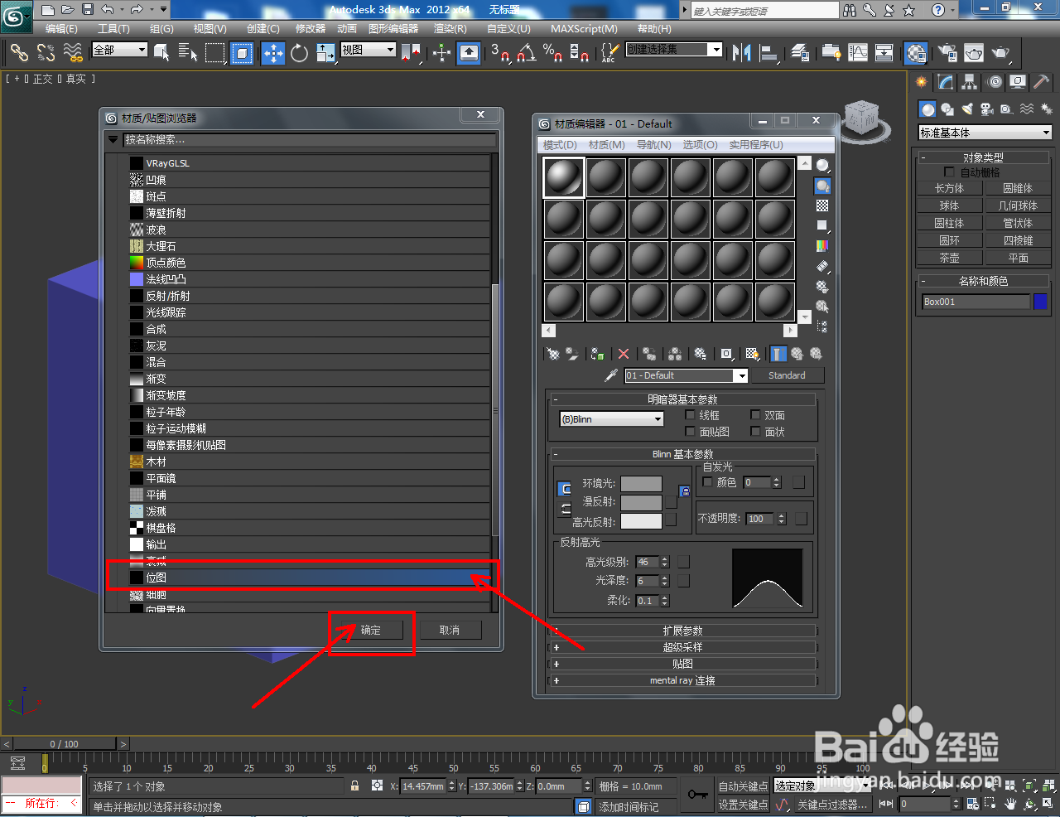
Task: Activate the Select and Rotate tool
Action: [x=299, y=53]
